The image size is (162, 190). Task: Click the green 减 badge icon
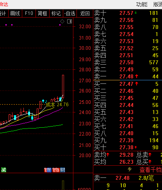[4, 170]
